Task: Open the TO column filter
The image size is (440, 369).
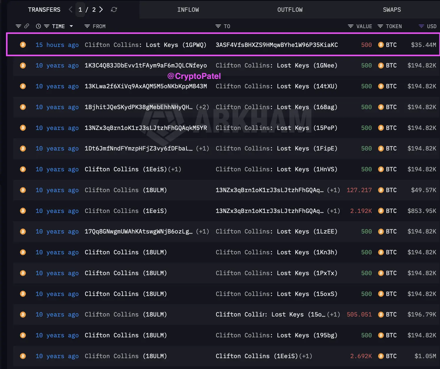Action: coord(218,26)
